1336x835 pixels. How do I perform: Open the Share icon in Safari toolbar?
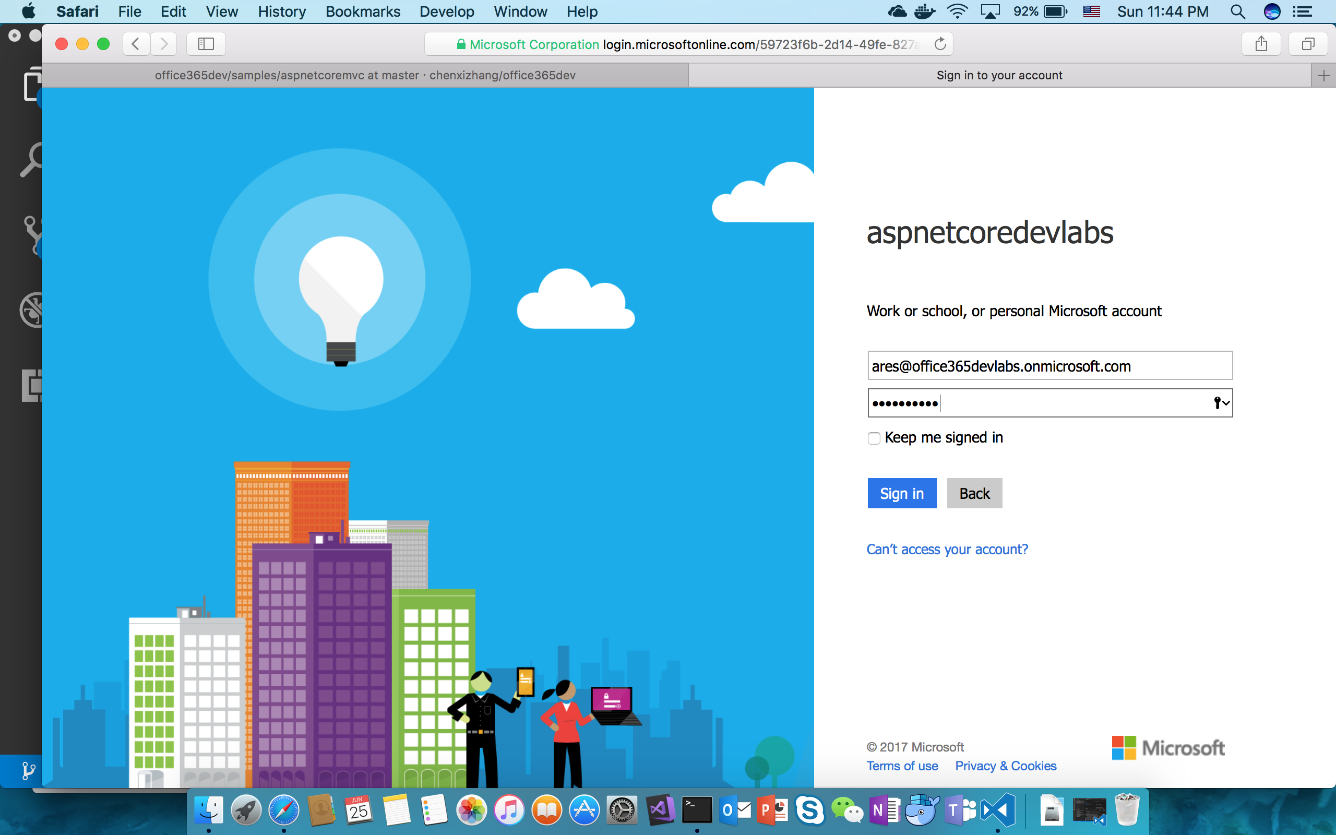pos(1261,44)
